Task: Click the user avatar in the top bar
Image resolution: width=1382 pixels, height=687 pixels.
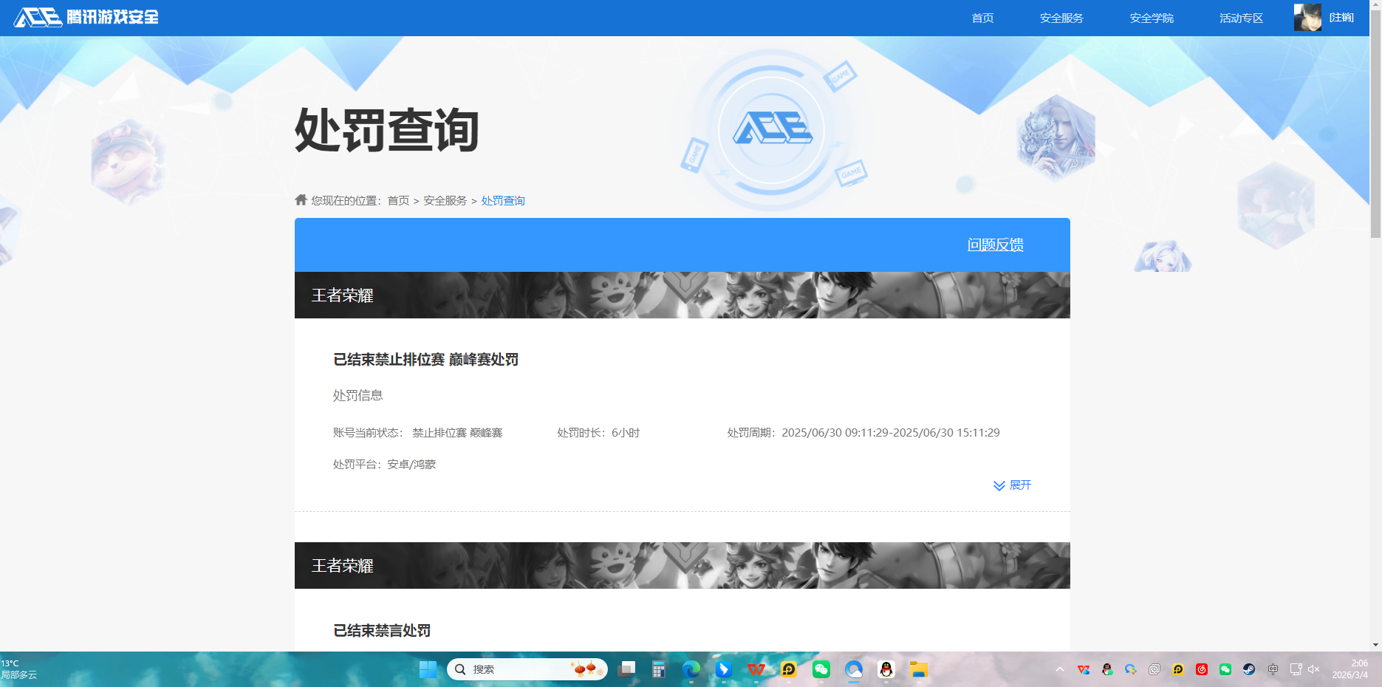Action: coord(1307,17)
